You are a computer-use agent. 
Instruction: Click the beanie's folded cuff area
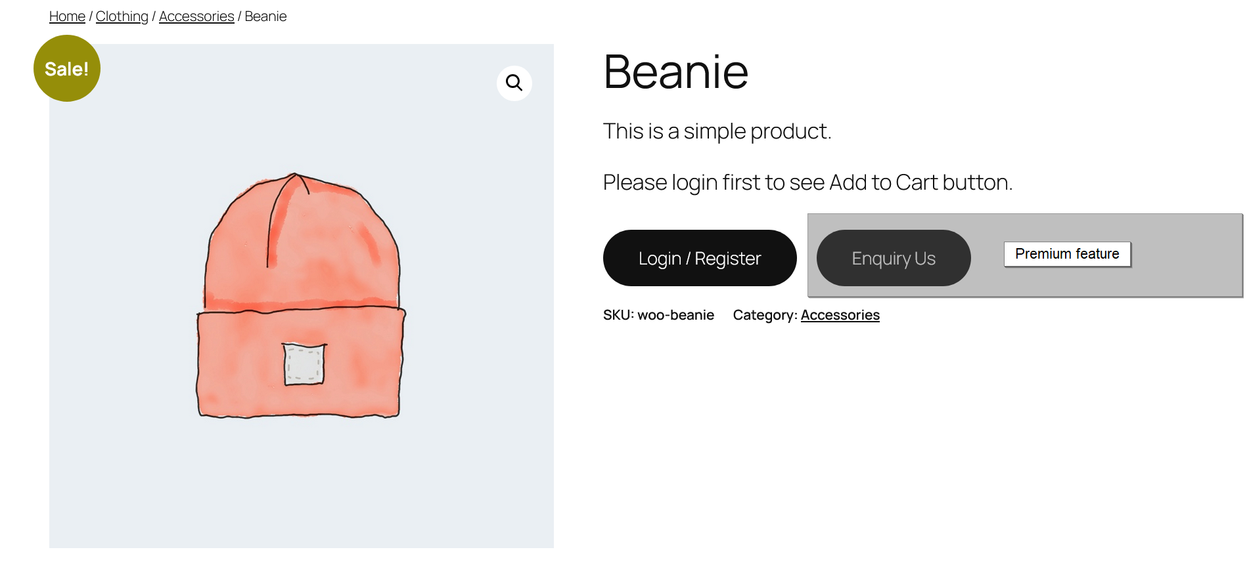(x=301, y=362)
